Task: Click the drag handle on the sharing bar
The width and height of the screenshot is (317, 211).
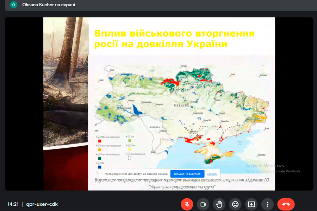Action: [101, 174]
